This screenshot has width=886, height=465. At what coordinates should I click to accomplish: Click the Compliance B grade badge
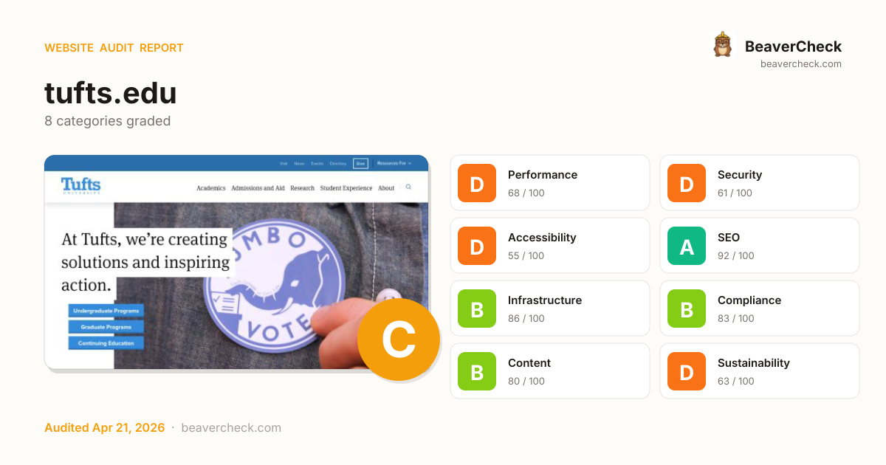pyautogui.click(x=687, y=309)
